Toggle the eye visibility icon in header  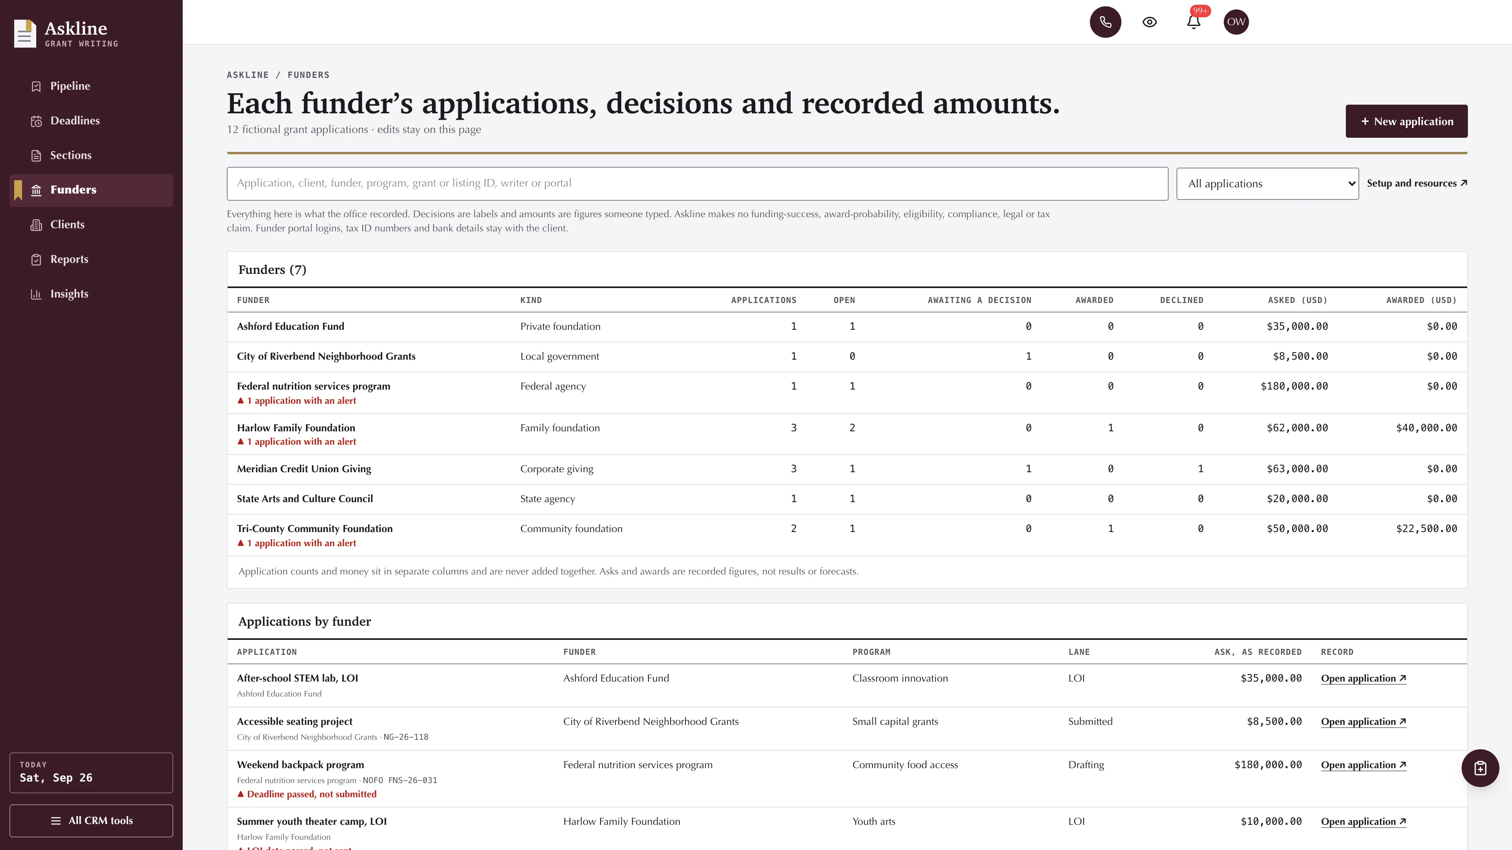(x=1149, y=22)
